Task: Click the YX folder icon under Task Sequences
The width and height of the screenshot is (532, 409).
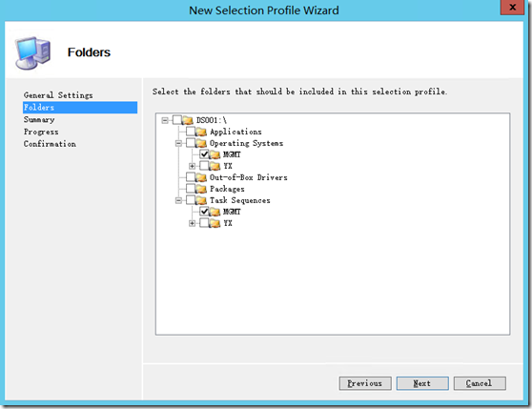Action: click(x=215, y=223)
